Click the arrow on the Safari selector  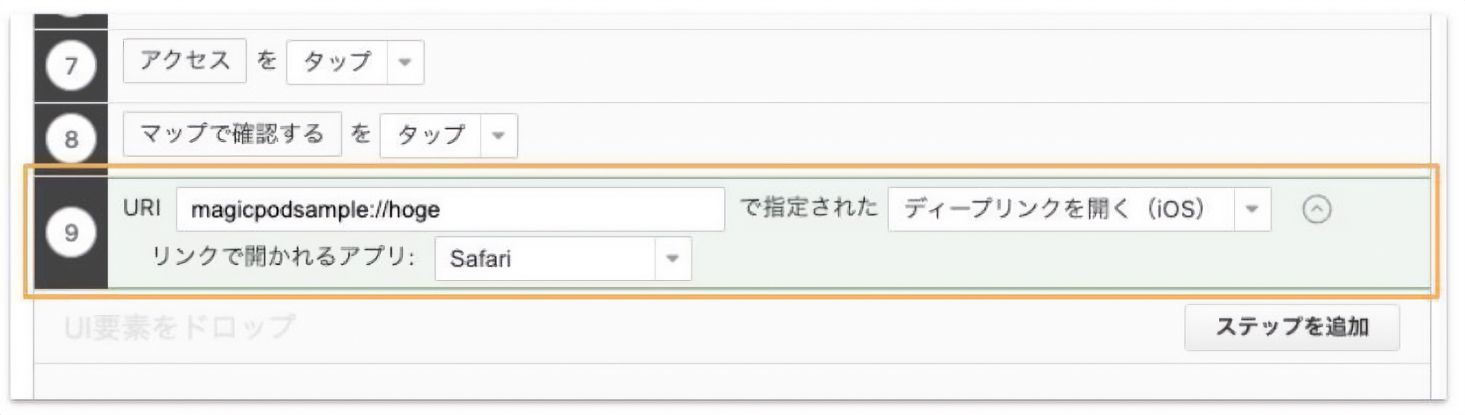(x=672, y=258)
